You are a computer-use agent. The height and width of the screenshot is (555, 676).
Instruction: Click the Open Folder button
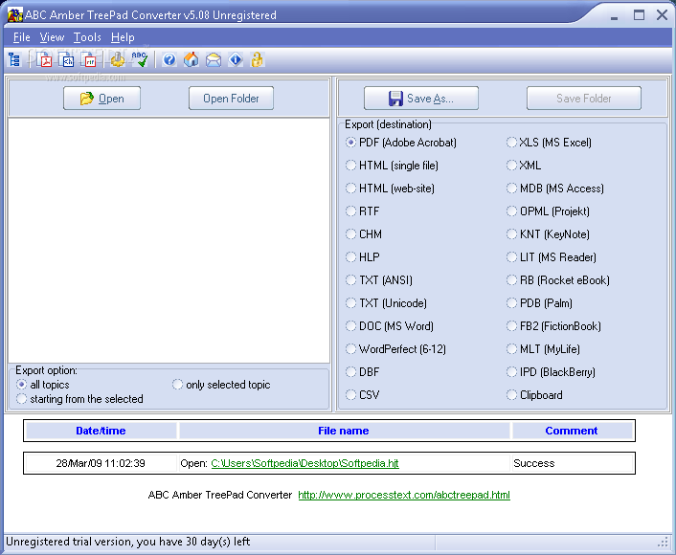pos(231,99)
